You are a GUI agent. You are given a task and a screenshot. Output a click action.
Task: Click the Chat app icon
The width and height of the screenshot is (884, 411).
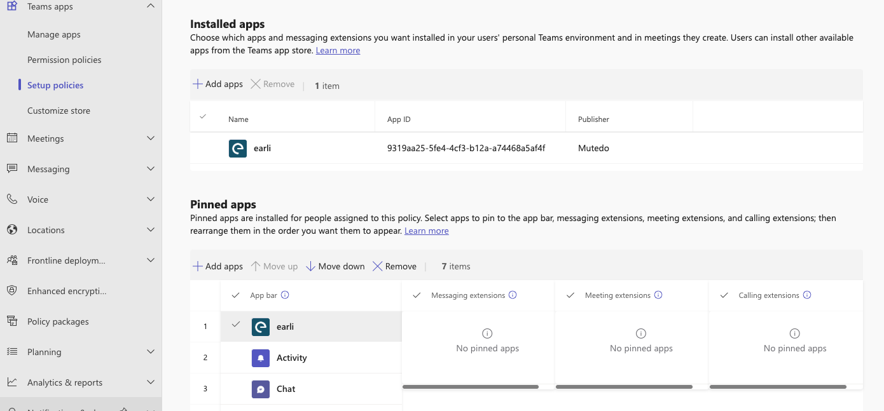pyautogui.click(x=261, y=389)
